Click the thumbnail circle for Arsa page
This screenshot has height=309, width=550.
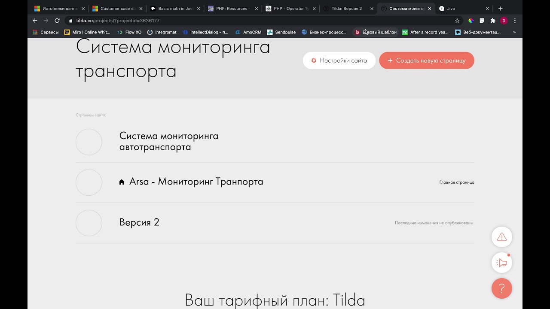point(89,182)
